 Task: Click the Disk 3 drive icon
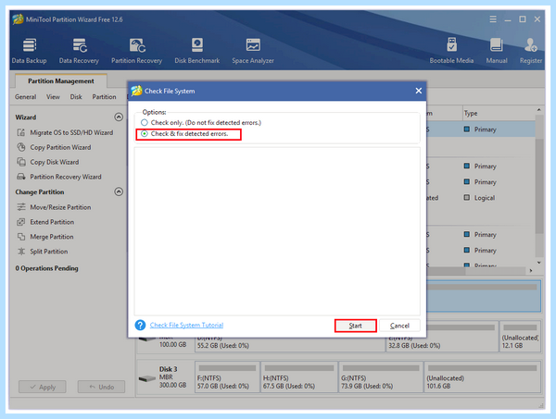[146, 378]
